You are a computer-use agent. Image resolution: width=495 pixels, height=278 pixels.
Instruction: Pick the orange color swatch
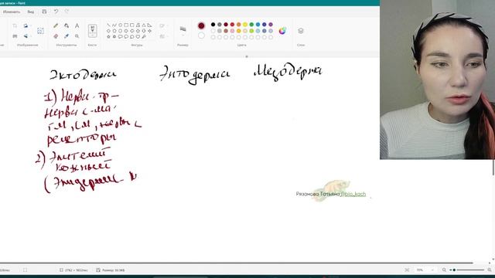click(x=239, y=25)
